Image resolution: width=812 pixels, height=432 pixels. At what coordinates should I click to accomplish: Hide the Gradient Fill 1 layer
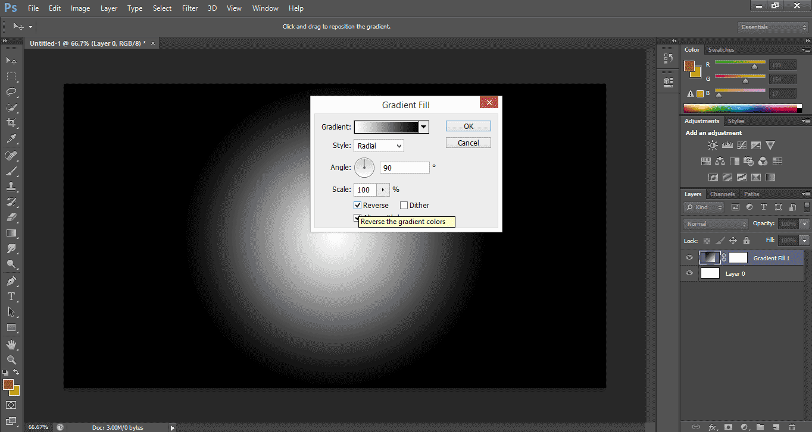click(x=689, y=258)
